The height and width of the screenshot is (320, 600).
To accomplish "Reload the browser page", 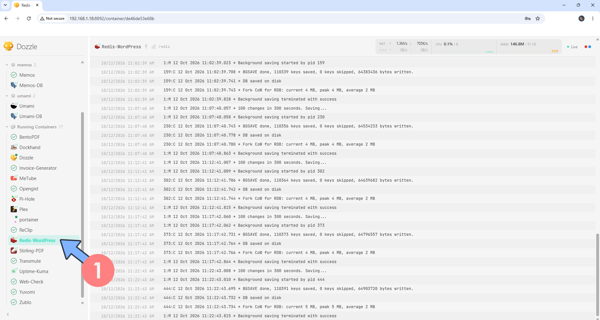I will (29, 18).
